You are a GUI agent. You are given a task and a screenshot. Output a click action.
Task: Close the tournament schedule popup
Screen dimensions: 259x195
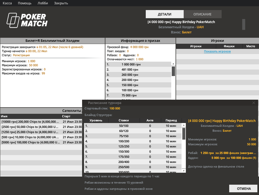tap(254, 103)
